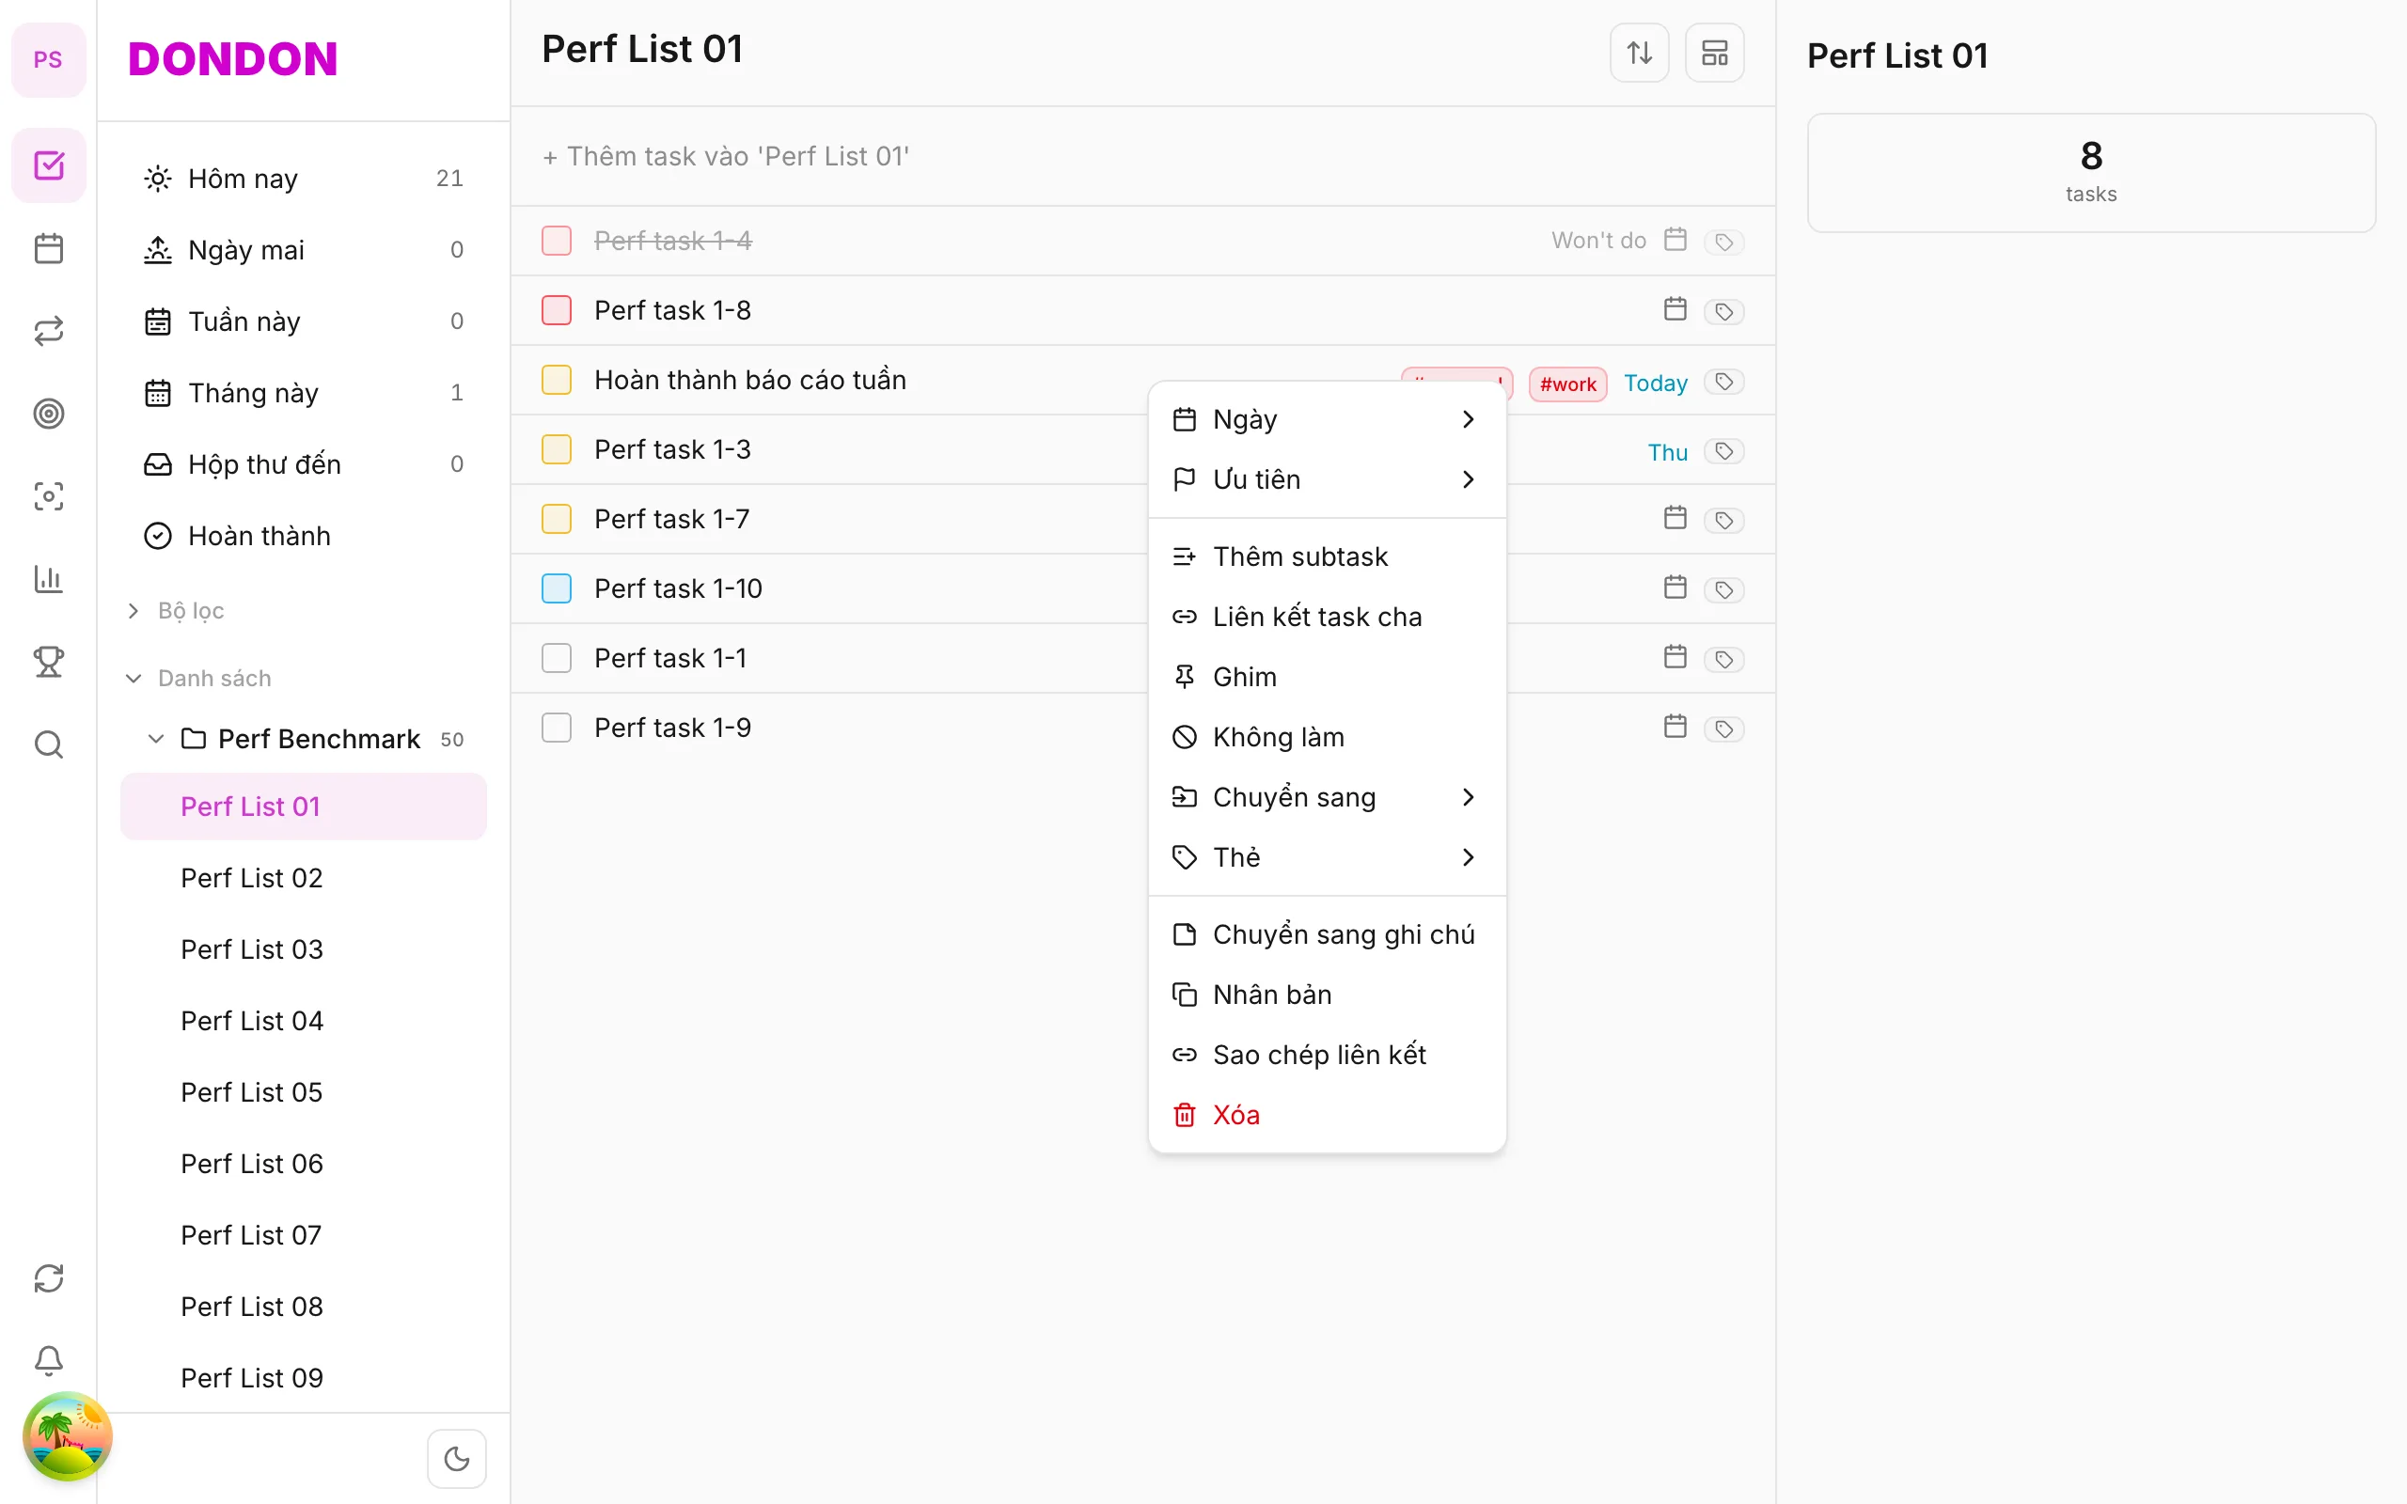Open the Search icon in left rail
The image size is (2407, 1504).
[x=49, y=744]
